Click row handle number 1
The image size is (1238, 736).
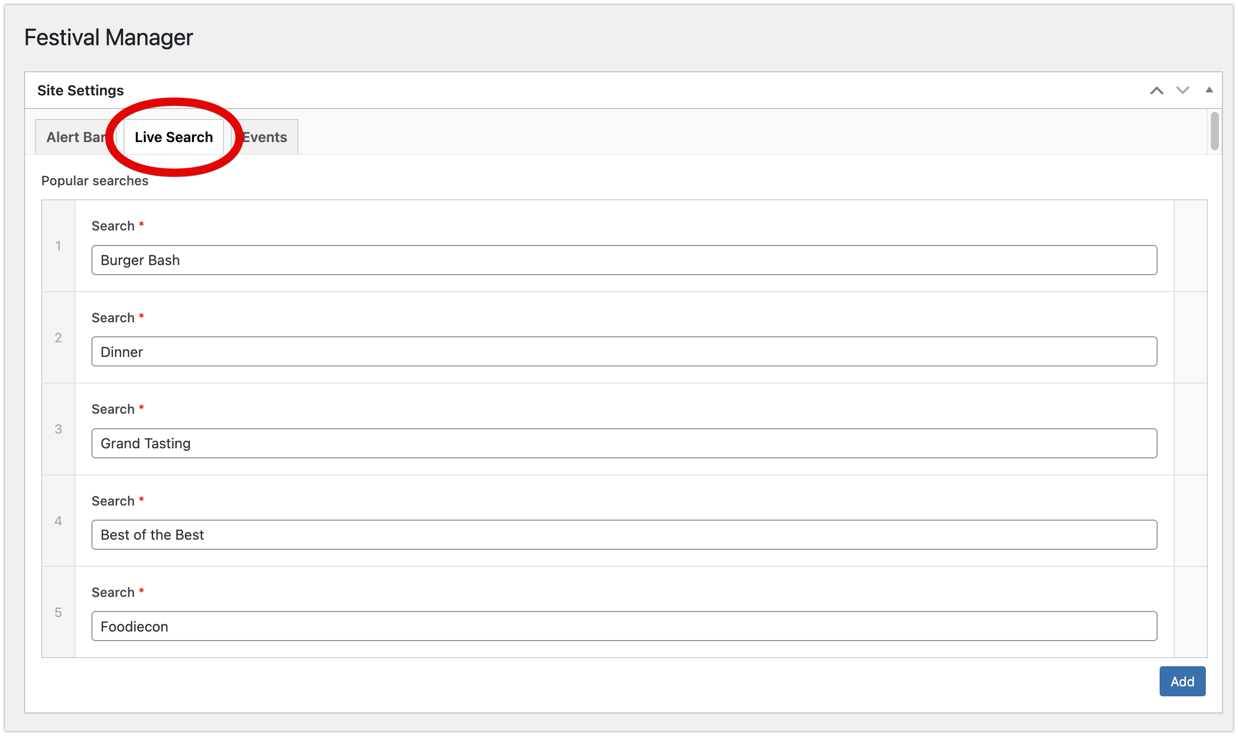[x=58, y=246]
